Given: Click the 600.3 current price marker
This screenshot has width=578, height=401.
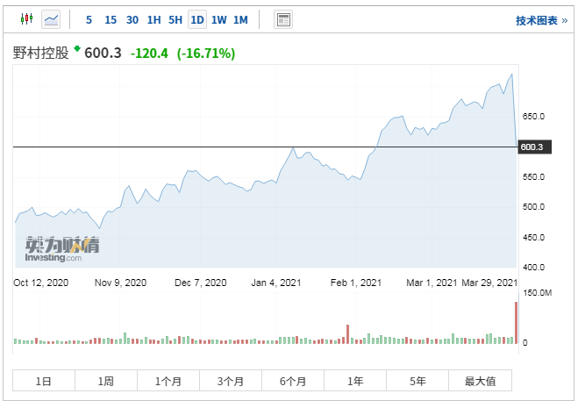Looking at the screenshot, I should tap(534, 147).
